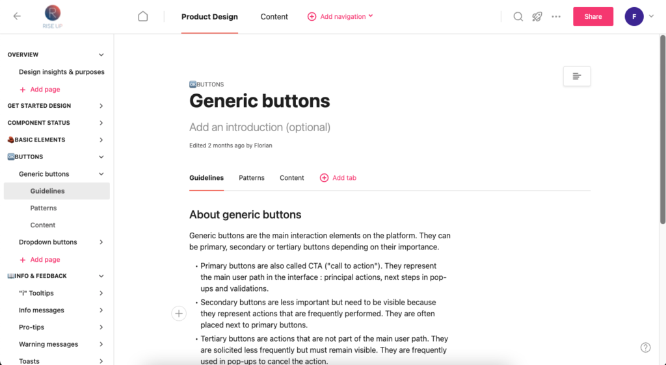Image resolution: width=666 pixels, height=365 pixels.
Task: Click the Share button
Action: 593,17
